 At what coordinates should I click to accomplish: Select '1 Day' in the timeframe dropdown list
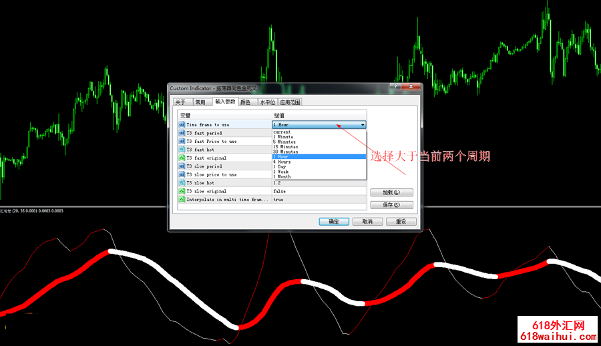[280, 167]
